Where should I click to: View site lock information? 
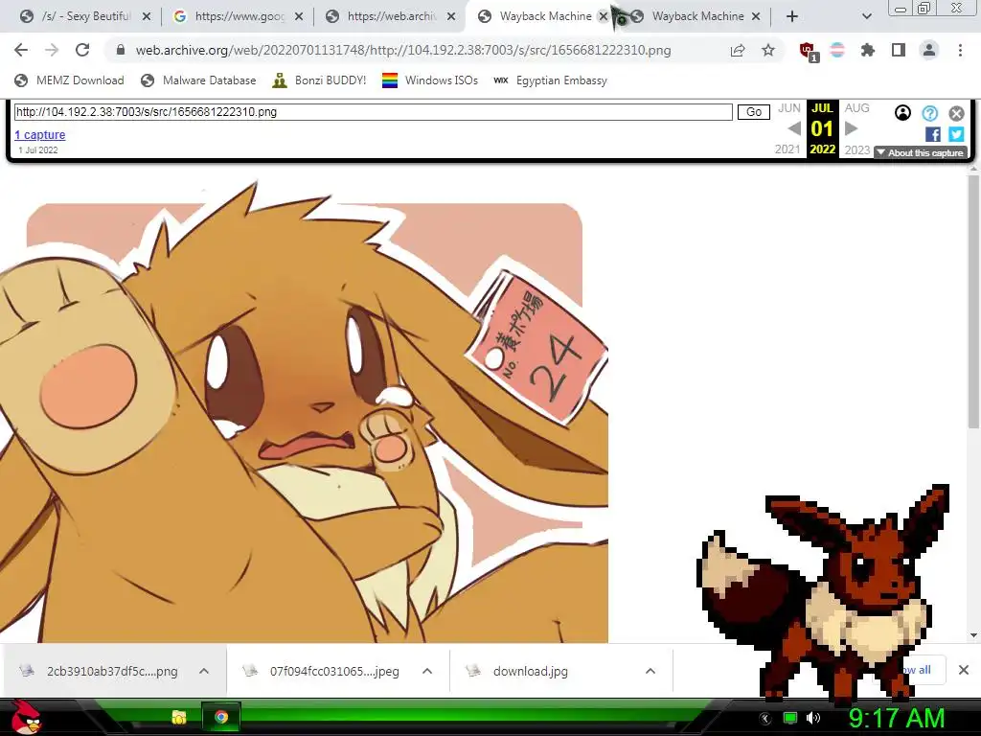[121, 50]
